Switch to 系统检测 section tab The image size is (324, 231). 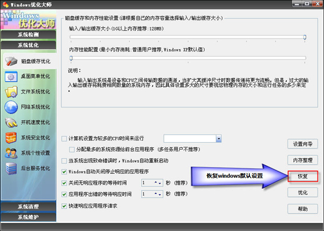[x=28, y=35]
